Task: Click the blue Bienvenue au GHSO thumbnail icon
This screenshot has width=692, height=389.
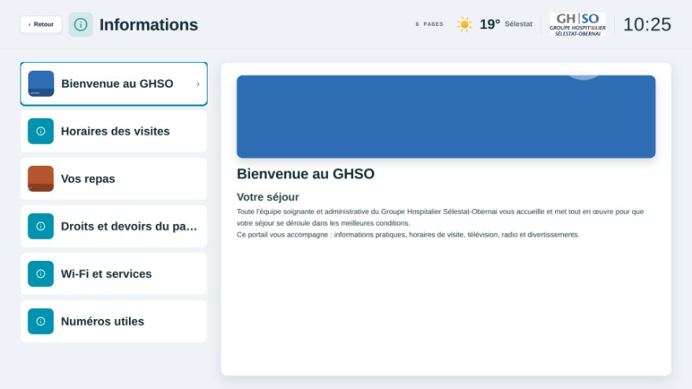Action: coord(41,83)
